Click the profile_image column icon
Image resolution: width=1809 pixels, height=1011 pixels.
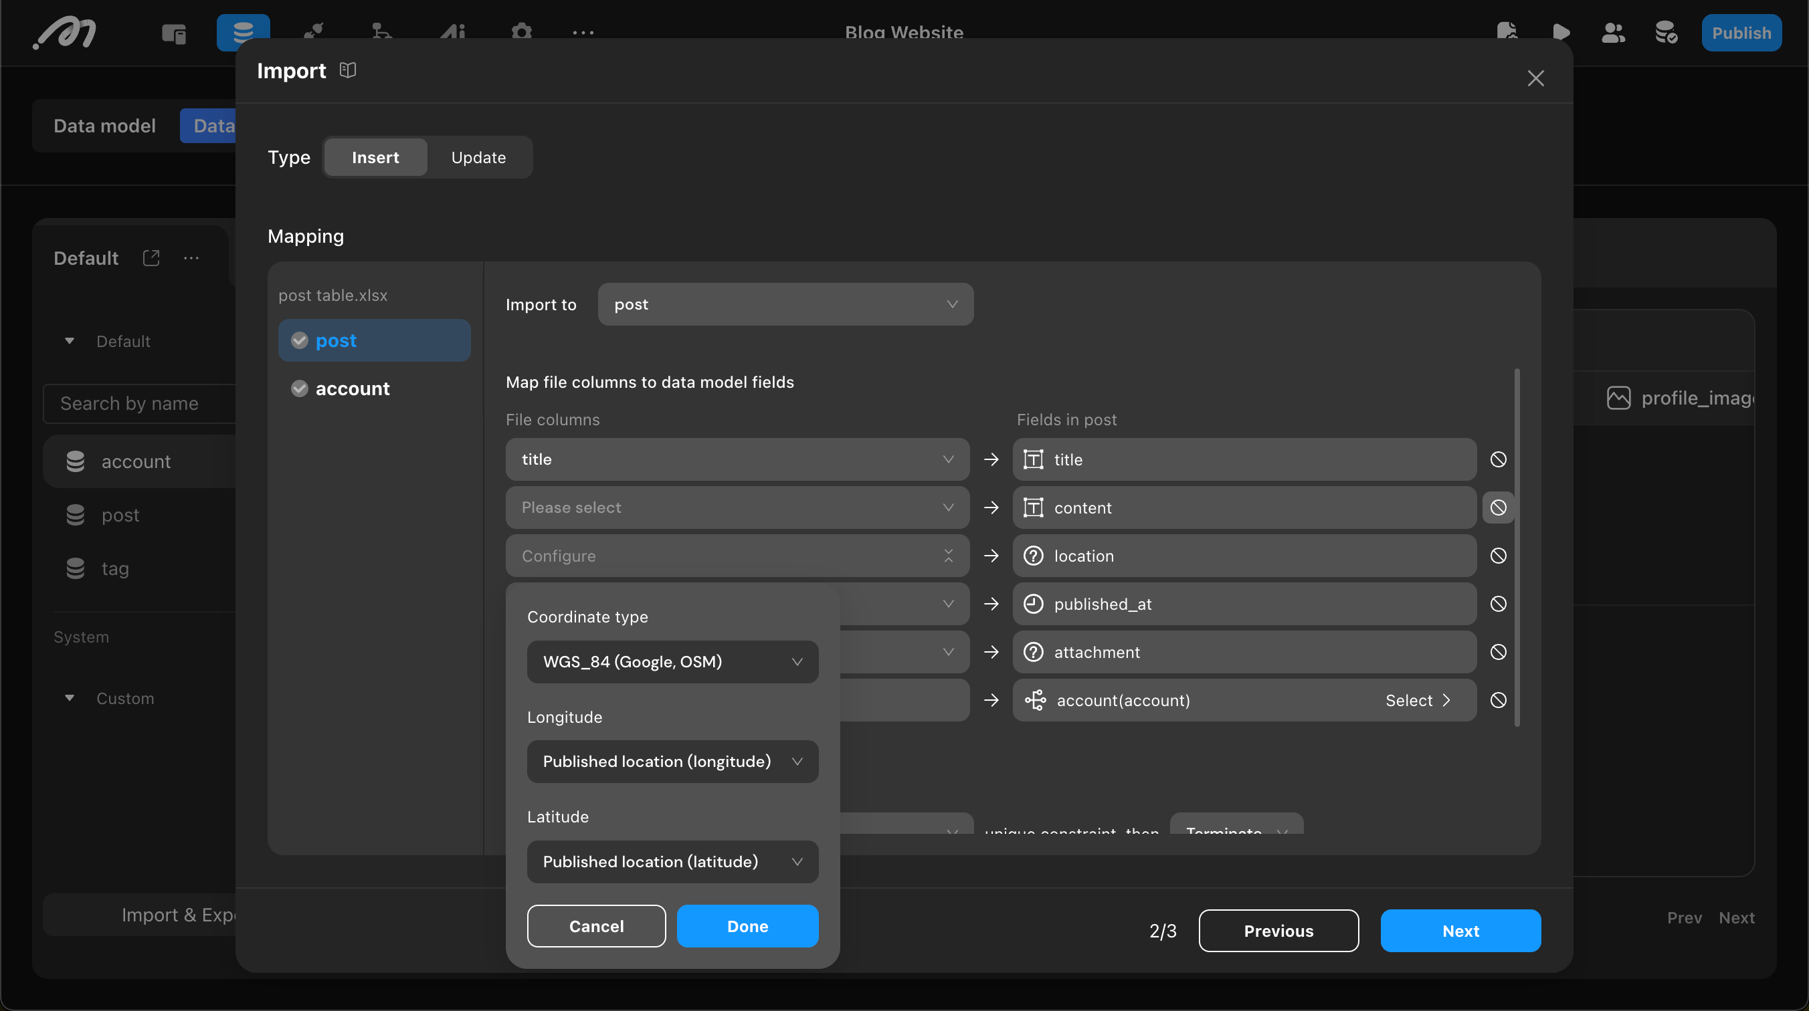click(x=1619, y=397)
